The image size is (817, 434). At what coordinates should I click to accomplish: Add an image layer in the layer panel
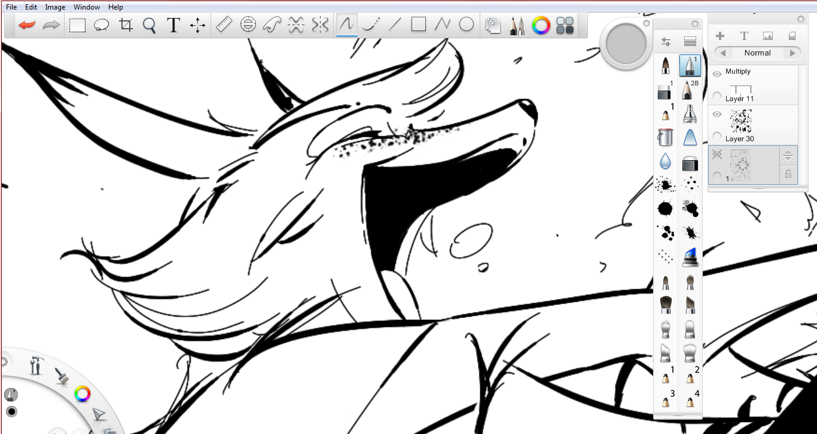[768, 36]
